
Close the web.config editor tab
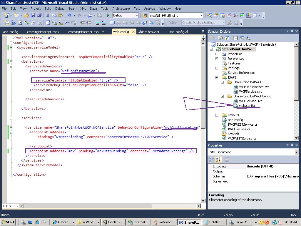(133, 32)
